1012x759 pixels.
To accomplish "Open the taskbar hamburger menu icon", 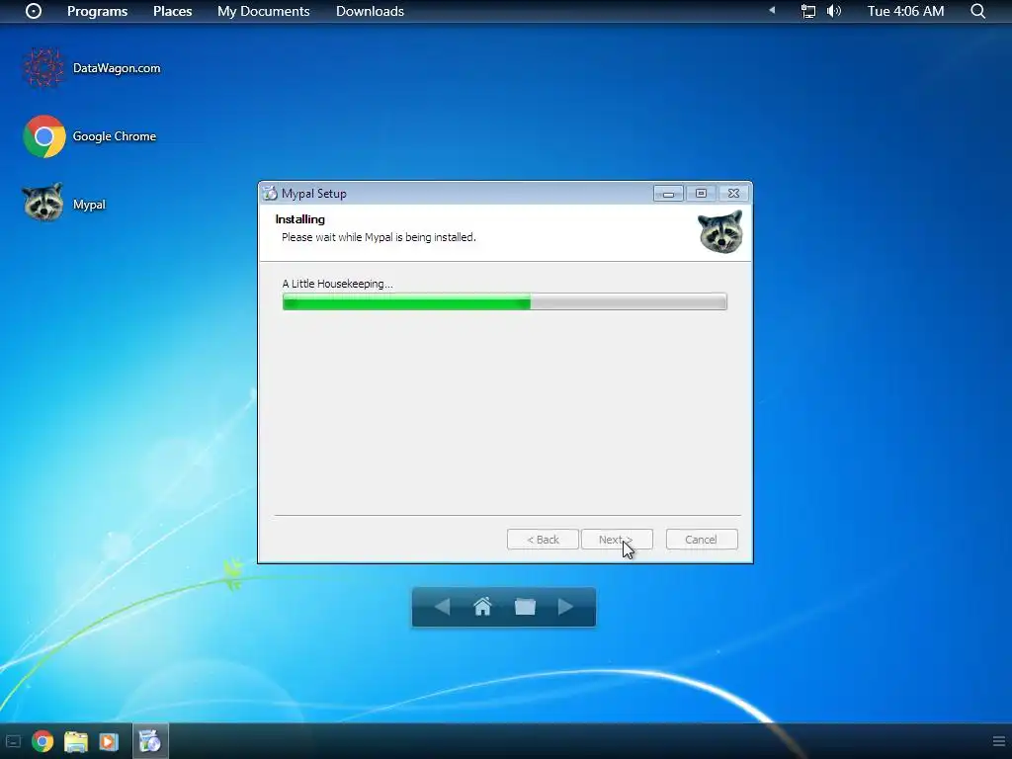I will click(998, 741).
